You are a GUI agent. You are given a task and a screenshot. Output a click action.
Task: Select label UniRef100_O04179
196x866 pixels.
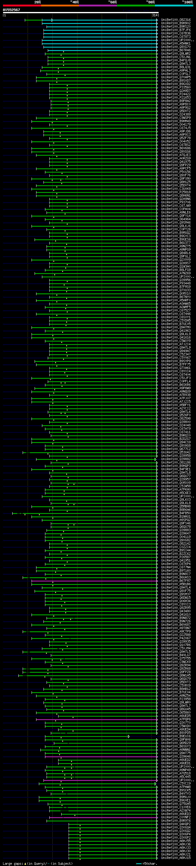click(176, 124)
